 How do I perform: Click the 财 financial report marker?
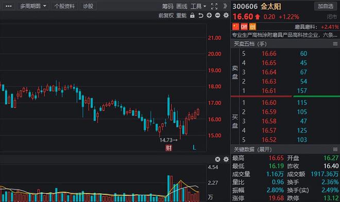(x=168, y=148)
